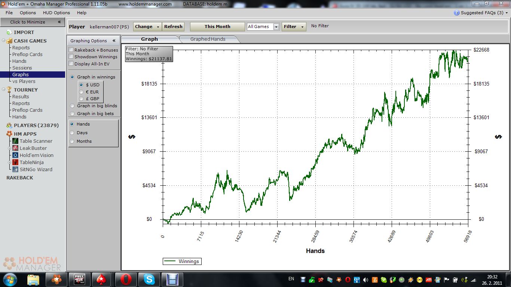Launch the SitNGo Wizard icon

click(15, 169)
